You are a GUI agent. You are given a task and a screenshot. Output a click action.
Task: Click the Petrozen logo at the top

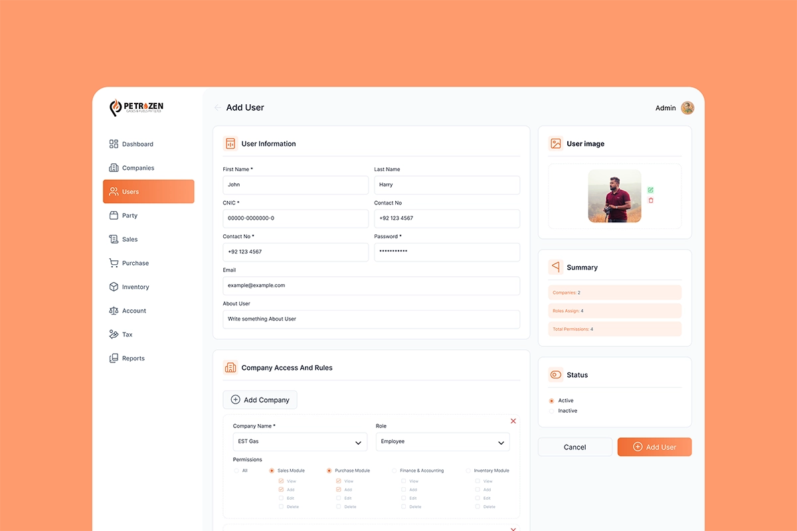(x=135, y=107)
